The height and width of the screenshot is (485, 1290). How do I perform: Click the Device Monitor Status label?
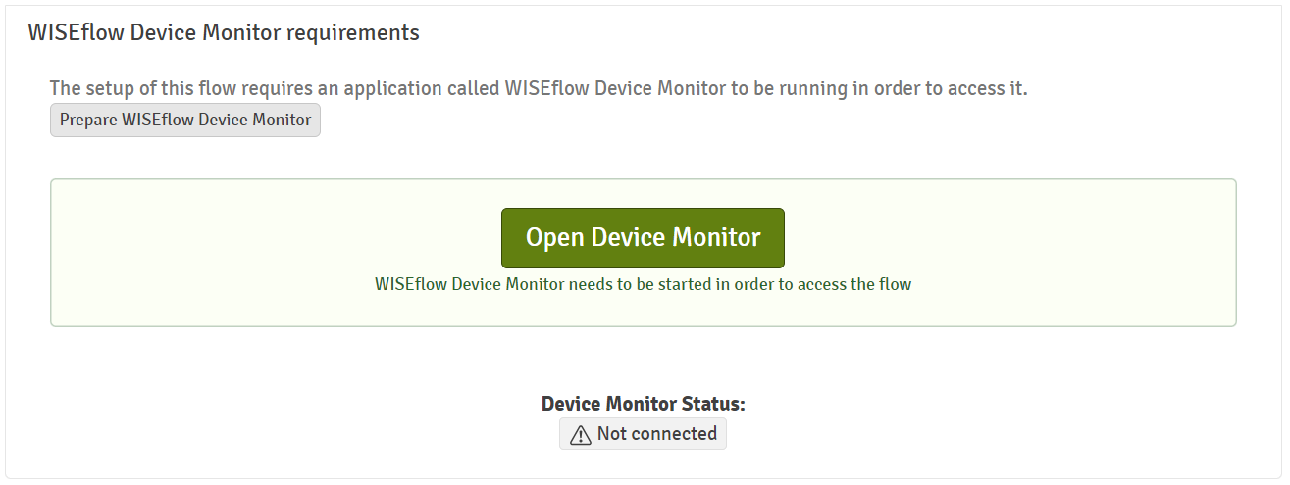coord(643,404)
